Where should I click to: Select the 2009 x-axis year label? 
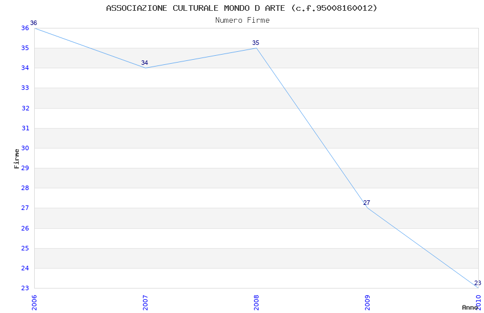pos(367,303)
